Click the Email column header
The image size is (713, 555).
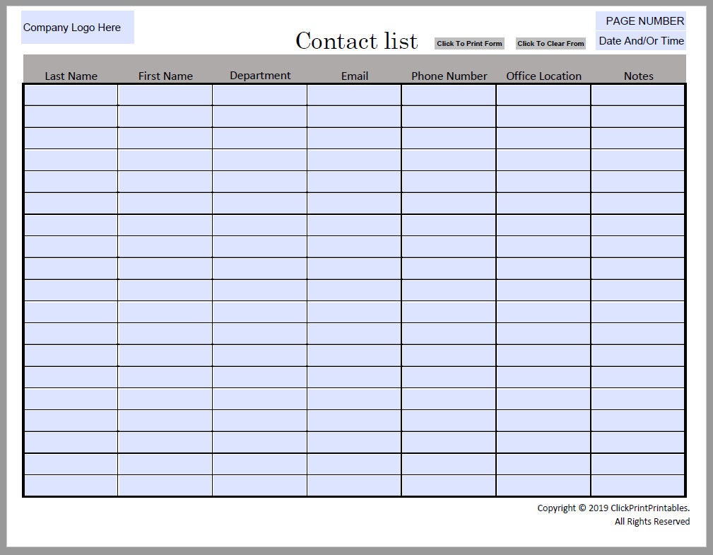[354, 76]
